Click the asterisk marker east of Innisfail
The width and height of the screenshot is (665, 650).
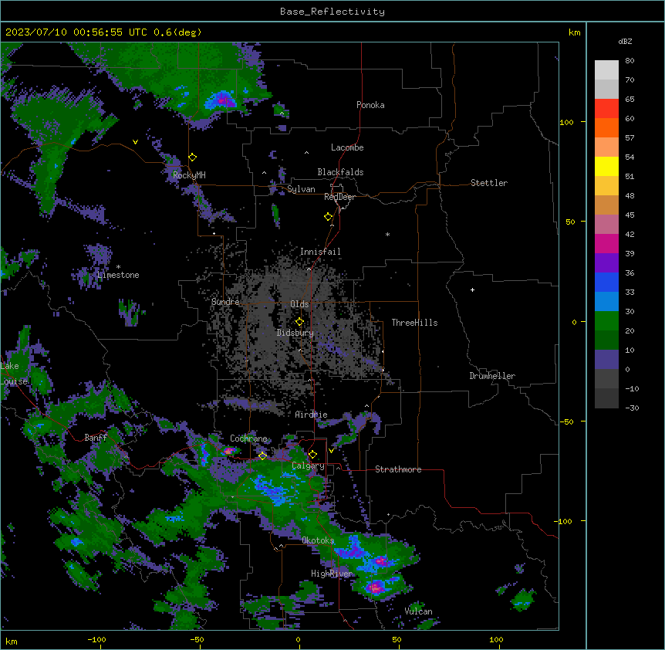[x=387, y=235]
